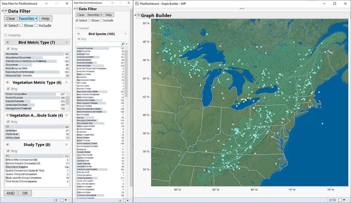Click the AND button
351x203 pixels.
point(11,193)
